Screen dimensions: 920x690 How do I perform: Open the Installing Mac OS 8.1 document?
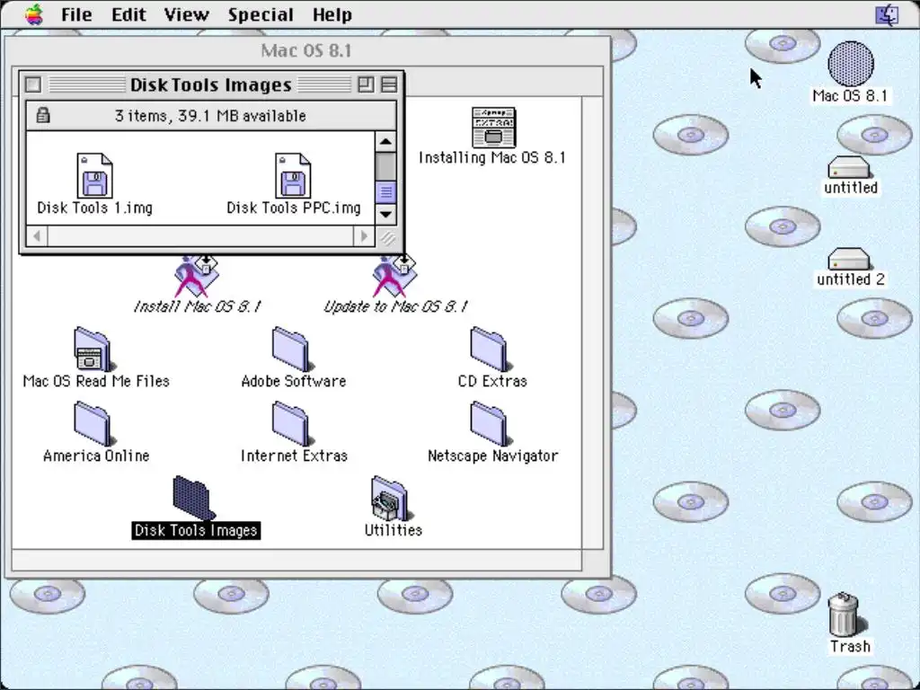pyautogui.click(x=493, y=127)
